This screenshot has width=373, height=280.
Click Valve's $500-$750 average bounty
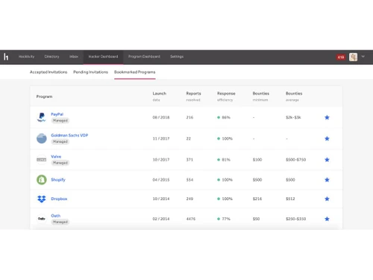click(x=295, y=160)
